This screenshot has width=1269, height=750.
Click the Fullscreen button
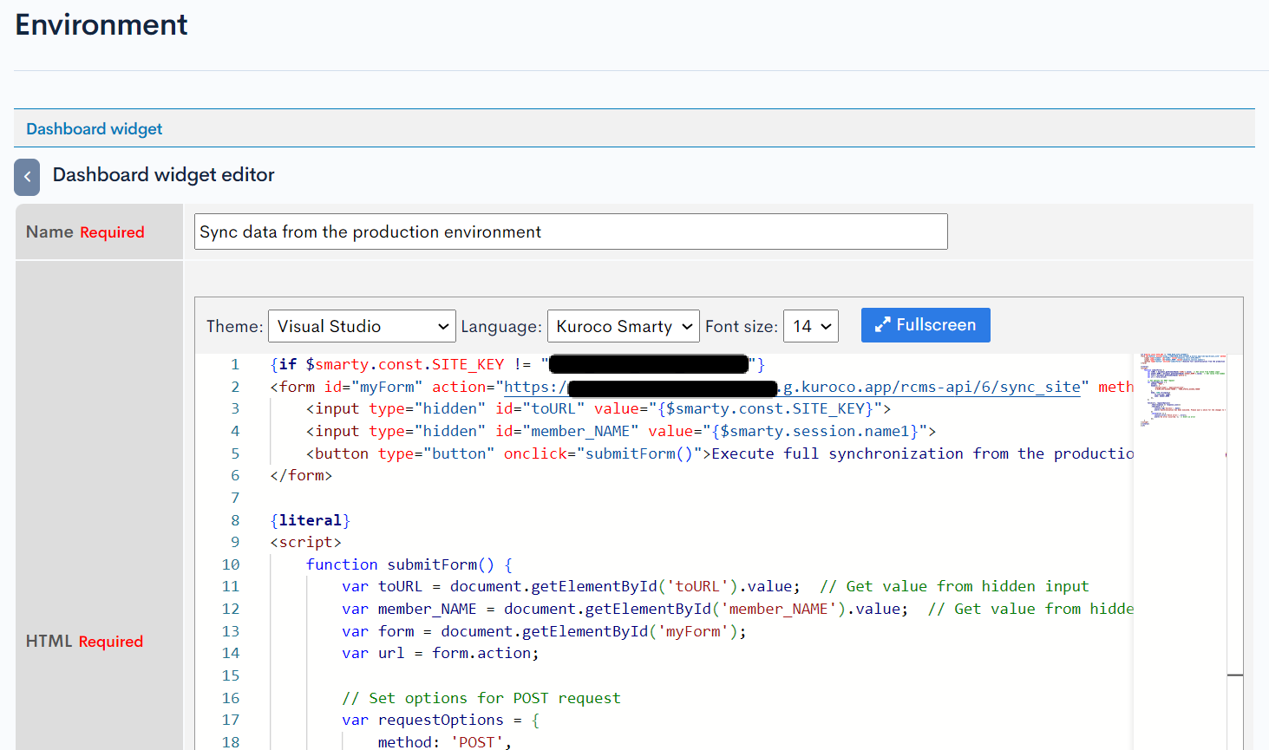click(x=926, y=325)
